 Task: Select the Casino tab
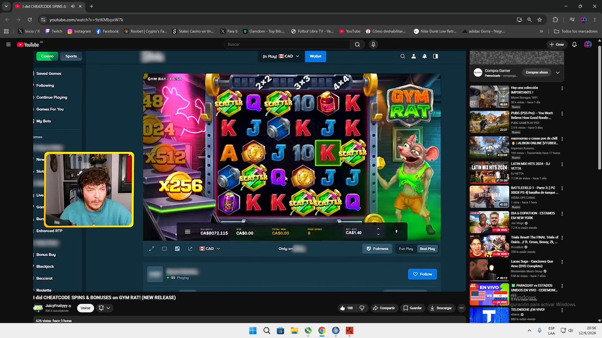[x=47, y=56]
